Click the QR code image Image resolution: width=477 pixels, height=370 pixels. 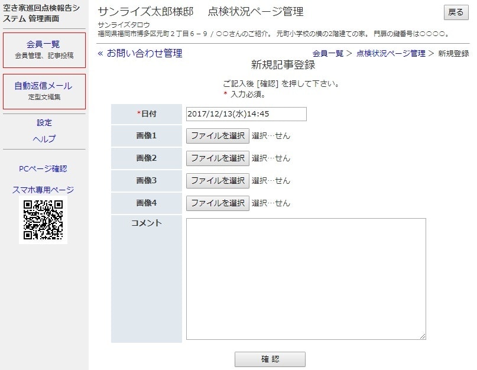[43, 220]
